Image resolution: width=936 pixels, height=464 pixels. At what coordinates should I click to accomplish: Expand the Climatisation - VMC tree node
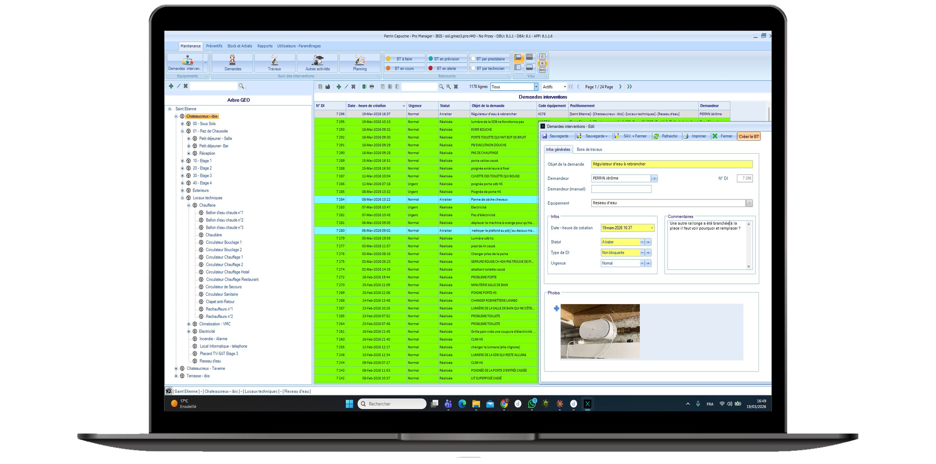[189, 324]
